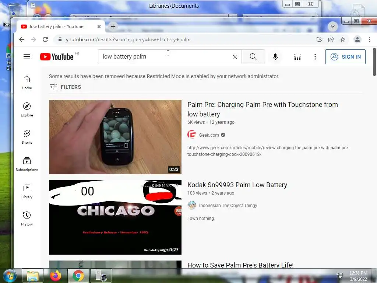The height and width of the screenshot is (283, 377).
Task: Share this page icon
Action: click(x=331, y=39)
